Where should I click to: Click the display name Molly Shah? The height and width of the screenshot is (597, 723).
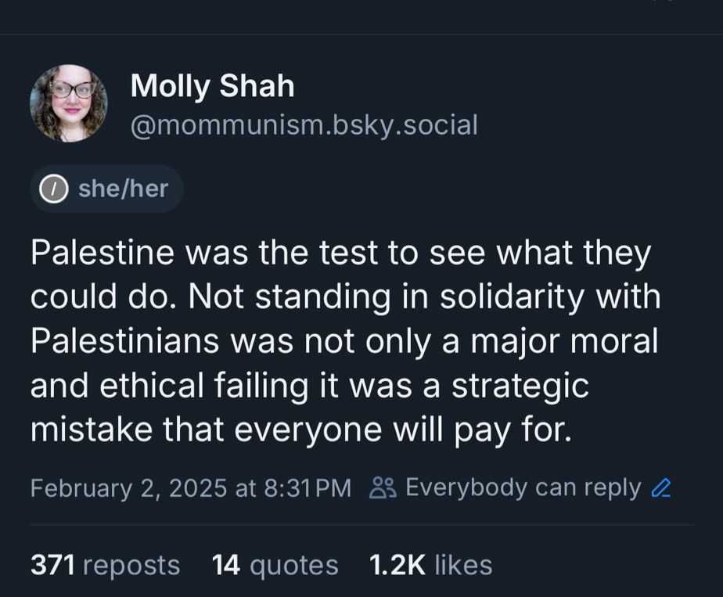[x=212, y=86]
